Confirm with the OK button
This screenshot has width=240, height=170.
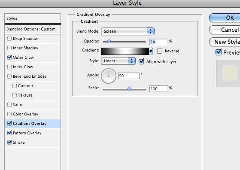(225, 18)
